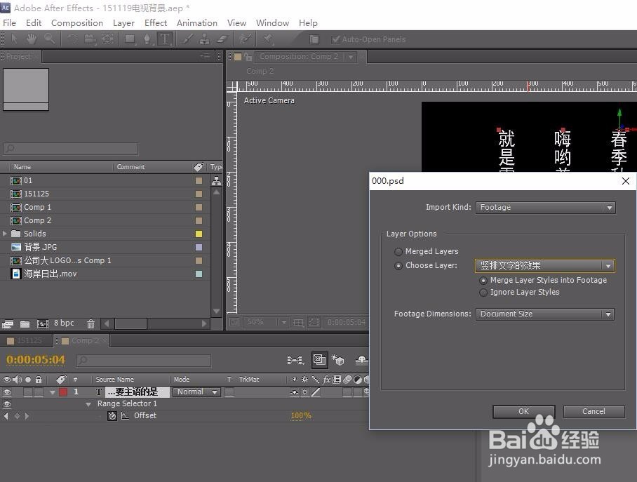The image size is (637, 482).
Task: Collapse the text layer 1 properties
Action: coord(53,393)
